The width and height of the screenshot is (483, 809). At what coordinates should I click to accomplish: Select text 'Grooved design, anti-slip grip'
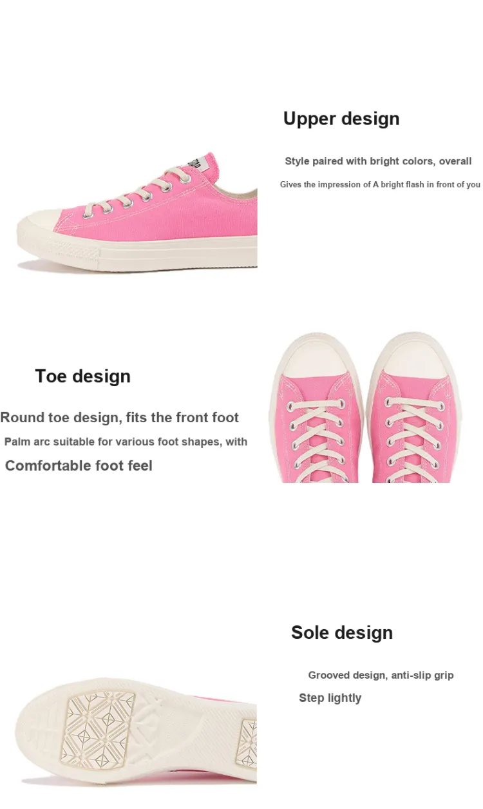(381, 676)
